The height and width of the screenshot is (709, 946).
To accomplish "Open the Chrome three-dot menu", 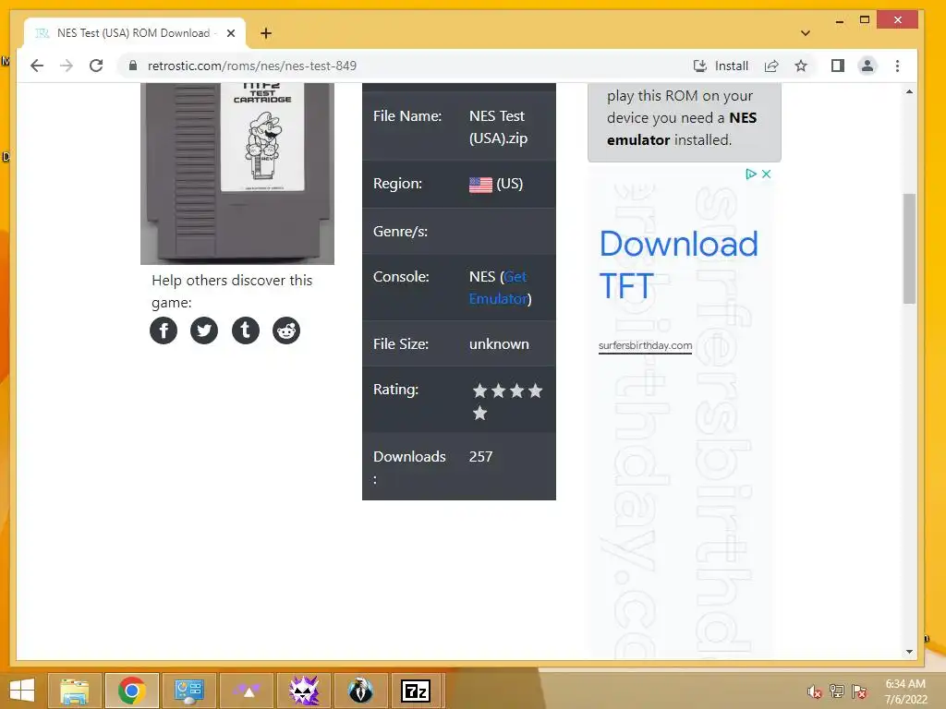I will [897, 66].
